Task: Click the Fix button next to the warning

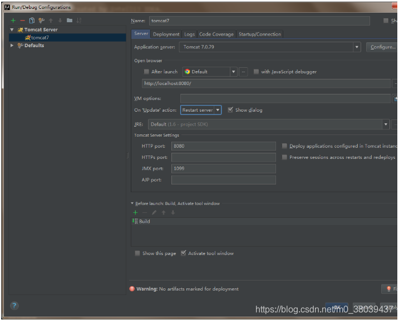Action: tap(390, 289)
